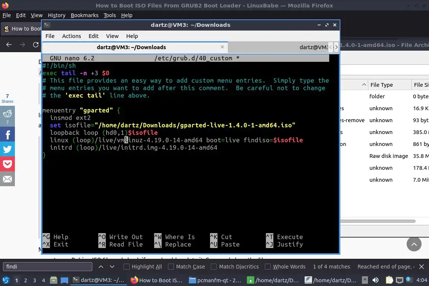Click the scroll-to-top round button
This screenshot has width=429, height=286.
[414, 244]
